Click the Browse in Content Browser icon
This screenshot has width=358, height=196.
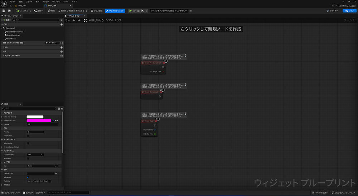click(9, 11)
